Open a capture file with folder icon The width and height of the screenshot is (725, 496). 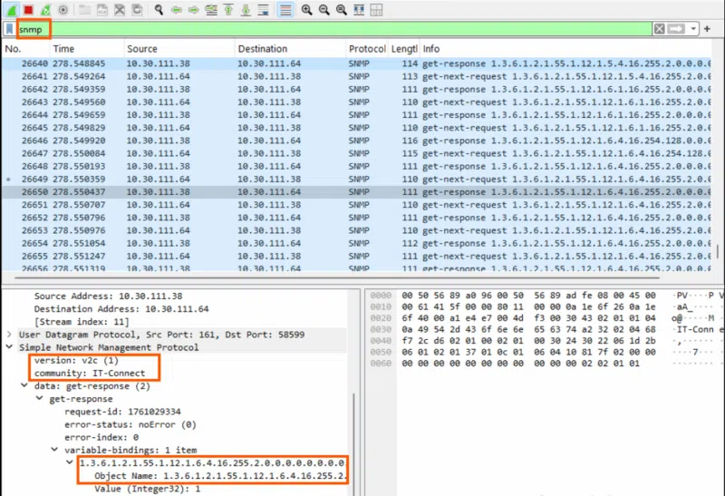click(x=84, y=10)
